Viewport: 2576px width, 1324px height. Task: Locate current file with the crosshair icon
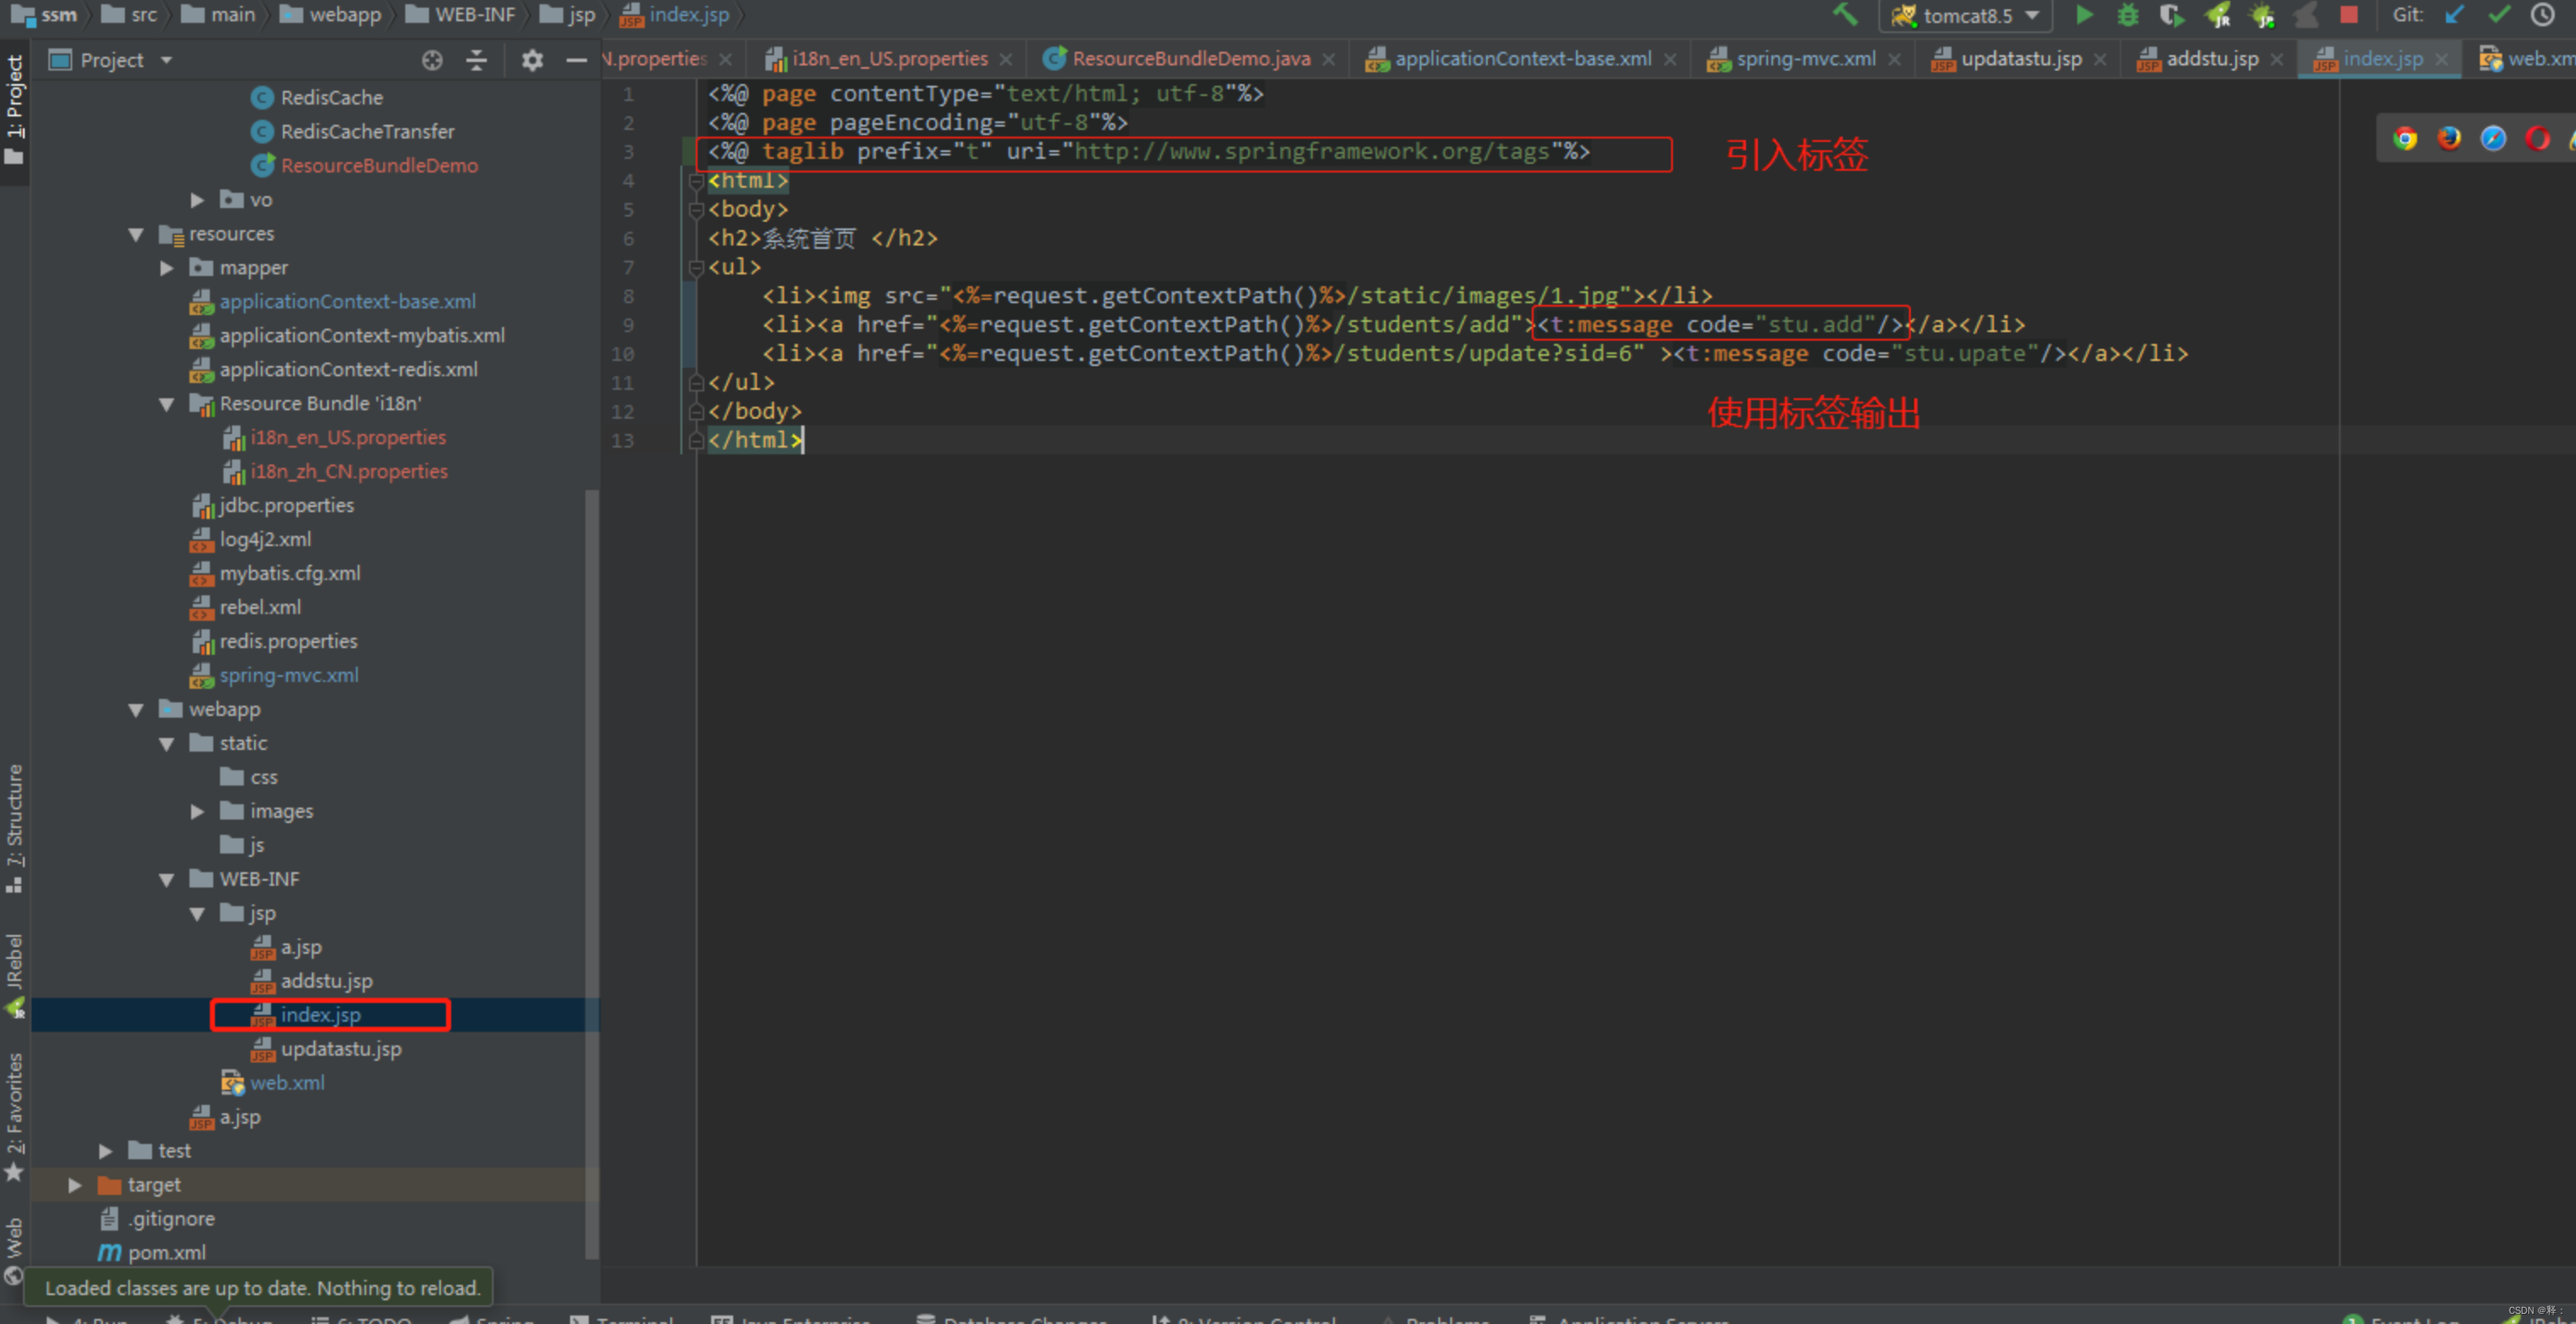432,60
